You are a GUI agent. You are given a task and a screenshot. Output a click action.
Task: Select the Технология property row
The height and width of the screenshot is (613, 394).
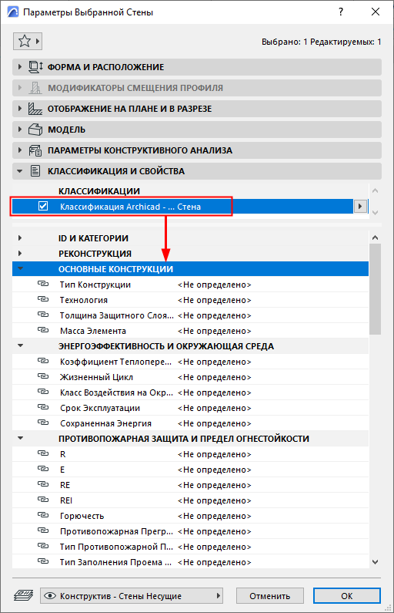click(190, 300)
